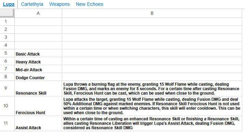Select column B header
The width and height of the screenshot is (245, 133).
pos(152,13)
